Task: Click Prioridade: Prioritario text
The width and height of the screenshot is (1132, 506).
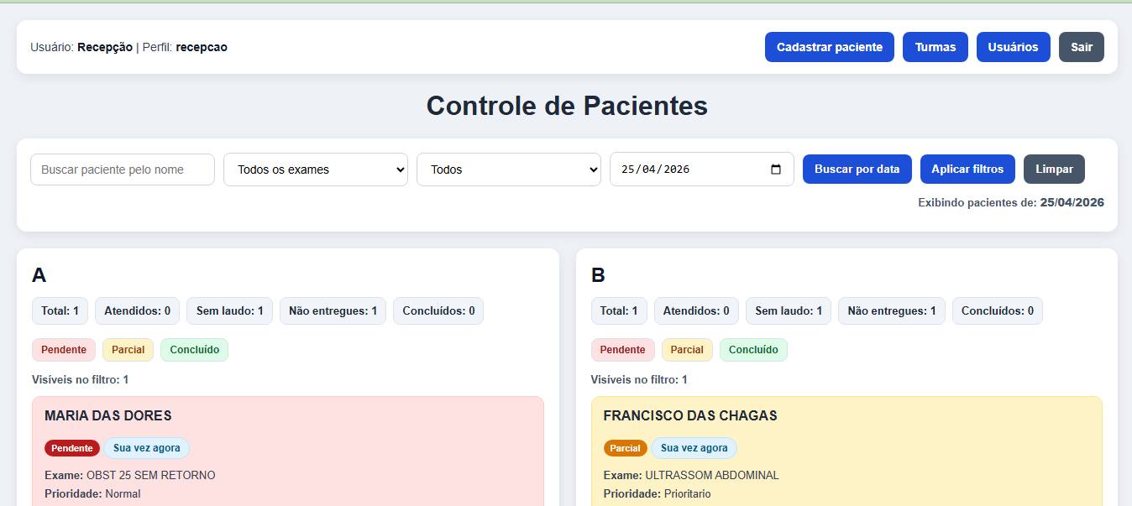Action: coord(658,493)
